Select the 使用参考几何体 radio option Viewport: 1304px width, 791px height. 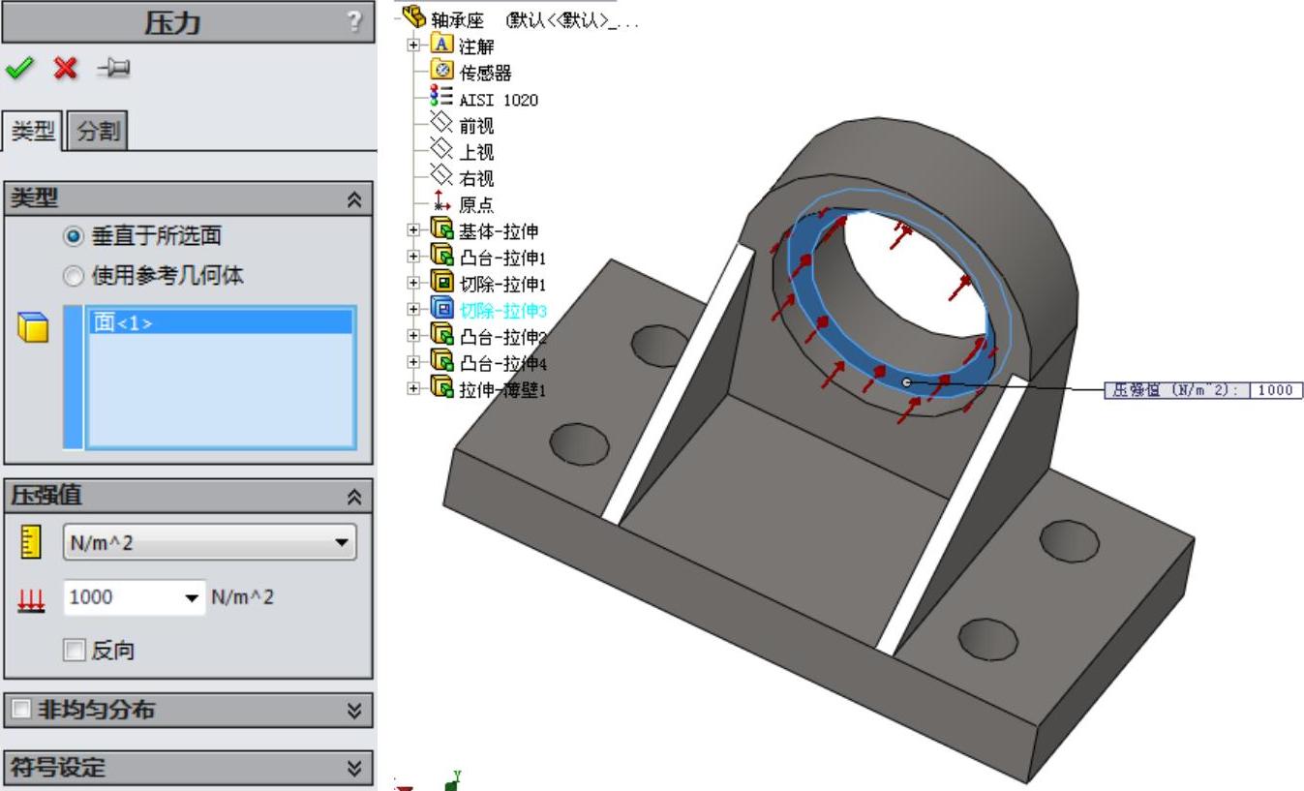(74, 277)
